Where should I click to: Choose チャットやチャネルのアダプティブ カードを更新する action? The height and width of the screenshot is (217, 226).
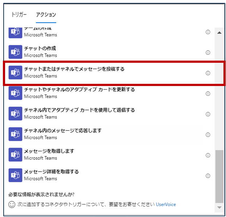point(109,93)
